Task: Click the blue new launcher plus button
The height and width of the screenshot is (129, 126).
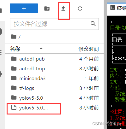Action: pyautogui.click(x=24, y=8)
